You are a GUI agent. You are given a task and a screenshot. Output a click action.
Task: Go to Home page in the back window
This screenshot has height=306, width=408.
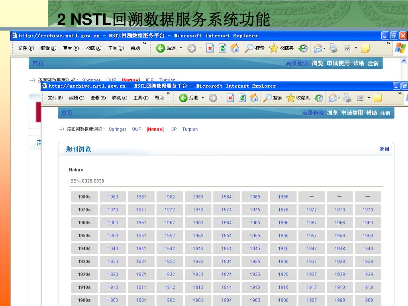(235, 48)
